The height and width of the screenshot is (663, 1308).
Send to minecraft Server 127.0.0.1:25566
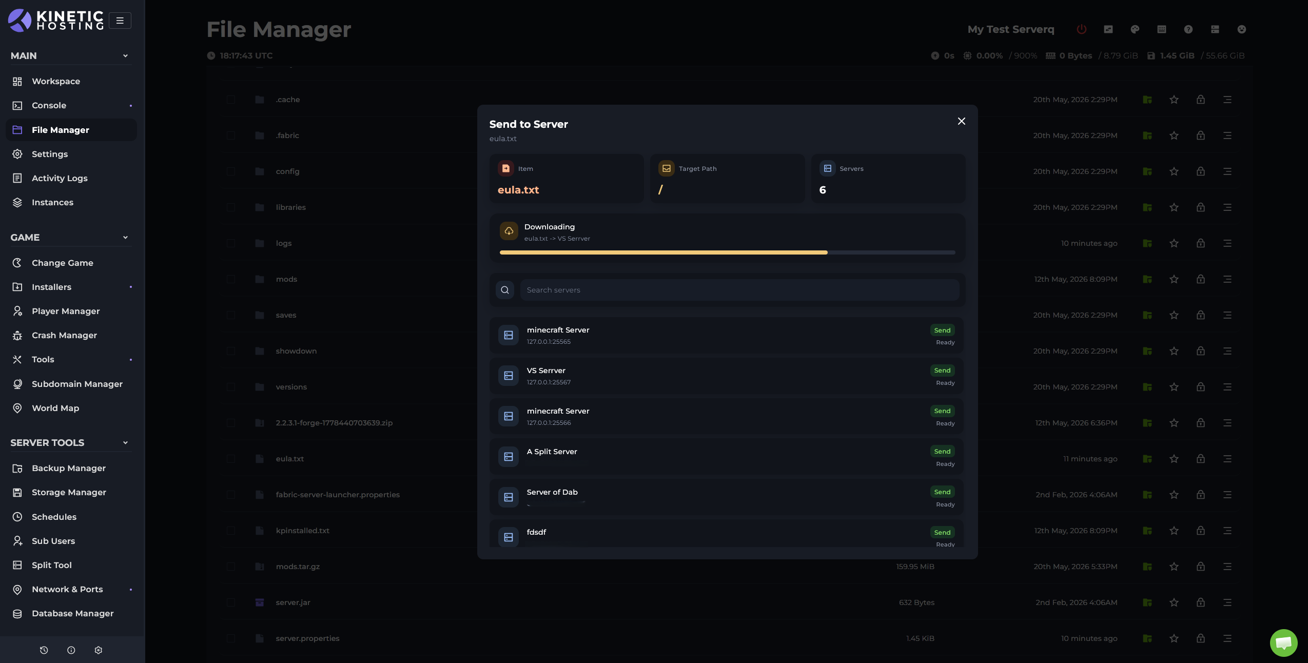[942, 411]
